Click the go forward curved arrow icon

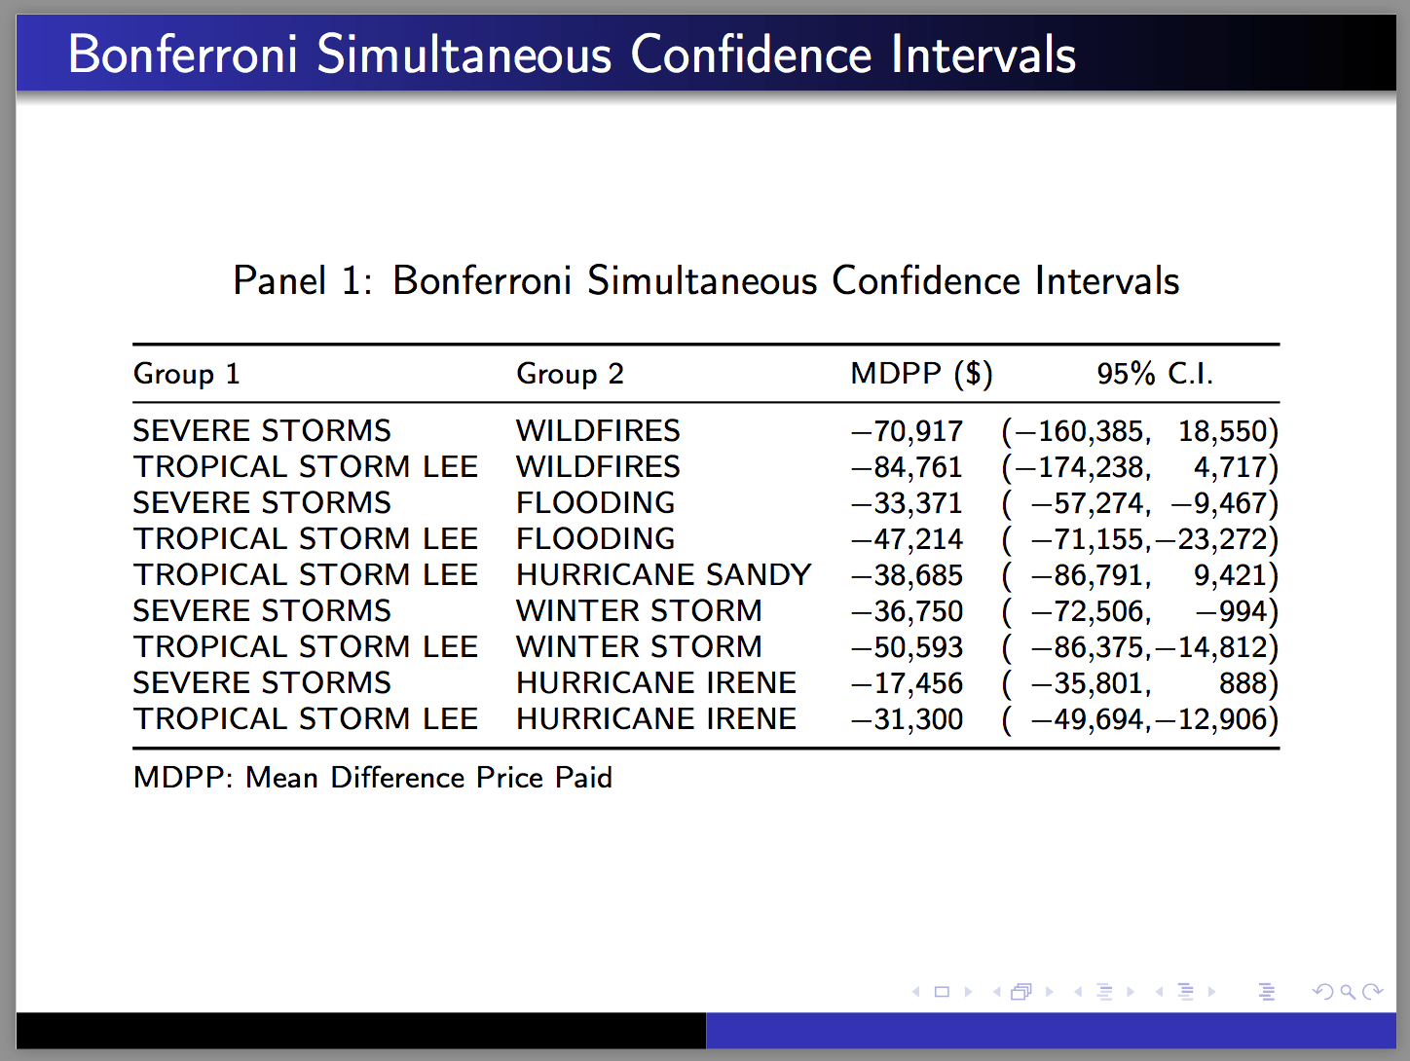tap(1373, 992)
